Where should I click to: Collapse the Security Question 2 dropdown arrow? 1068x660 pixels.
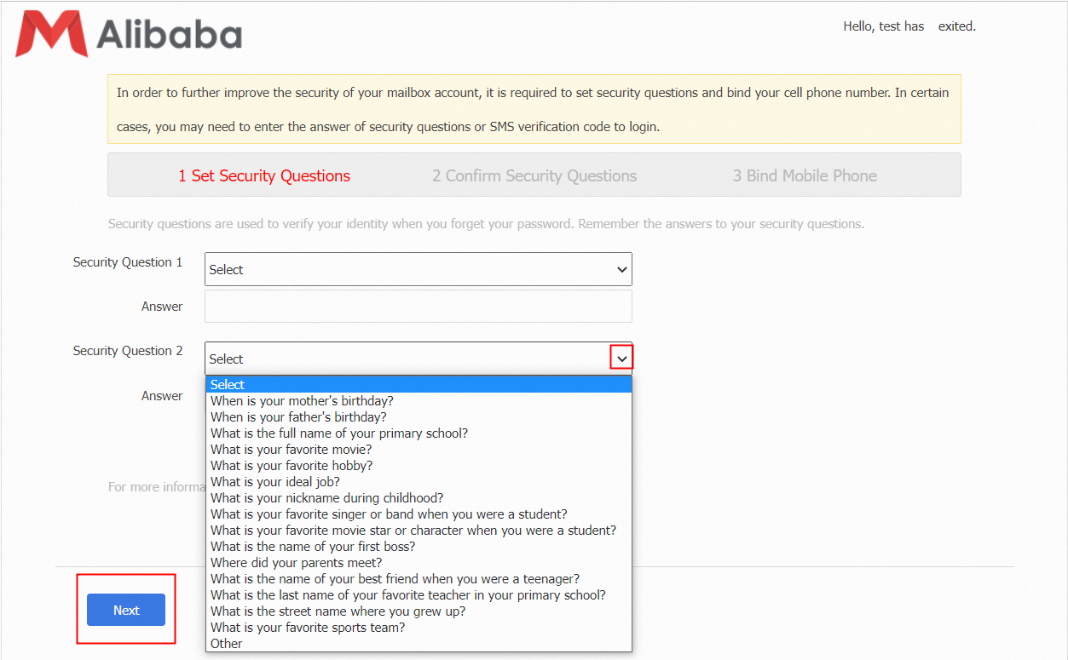(x=621, y=359)
